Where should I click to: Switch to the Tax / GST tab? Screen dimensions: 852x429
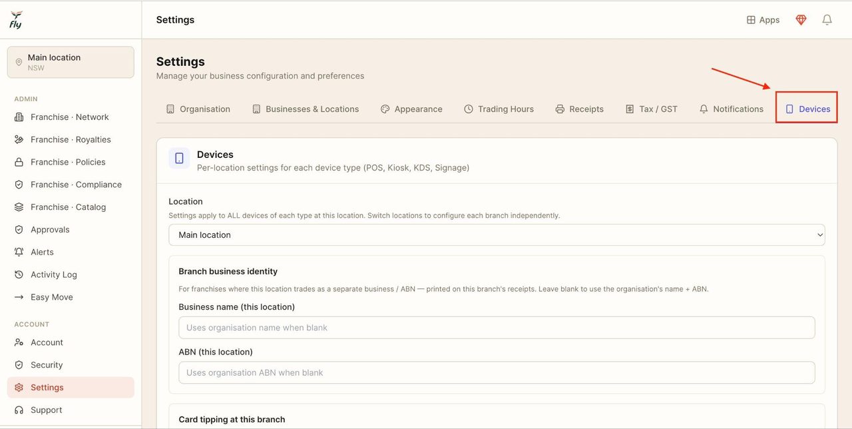pyautogui.click(x=652, y=109)
